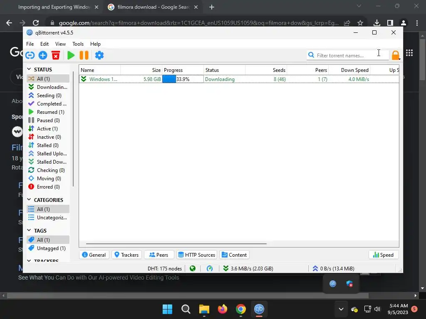Open the Help menu
This screenshot has height=319, width=426.
click(x=95, y=44)
